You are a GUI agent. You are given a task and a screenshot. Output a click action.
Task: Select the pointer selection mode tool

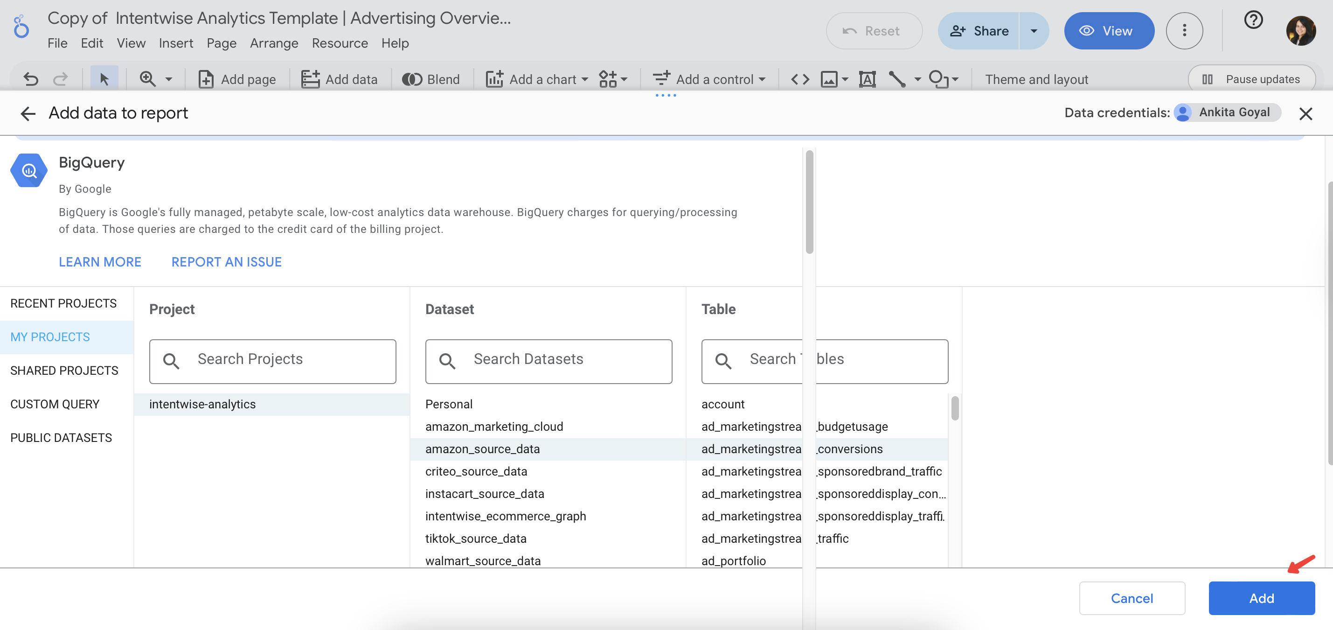coord(104,79)
